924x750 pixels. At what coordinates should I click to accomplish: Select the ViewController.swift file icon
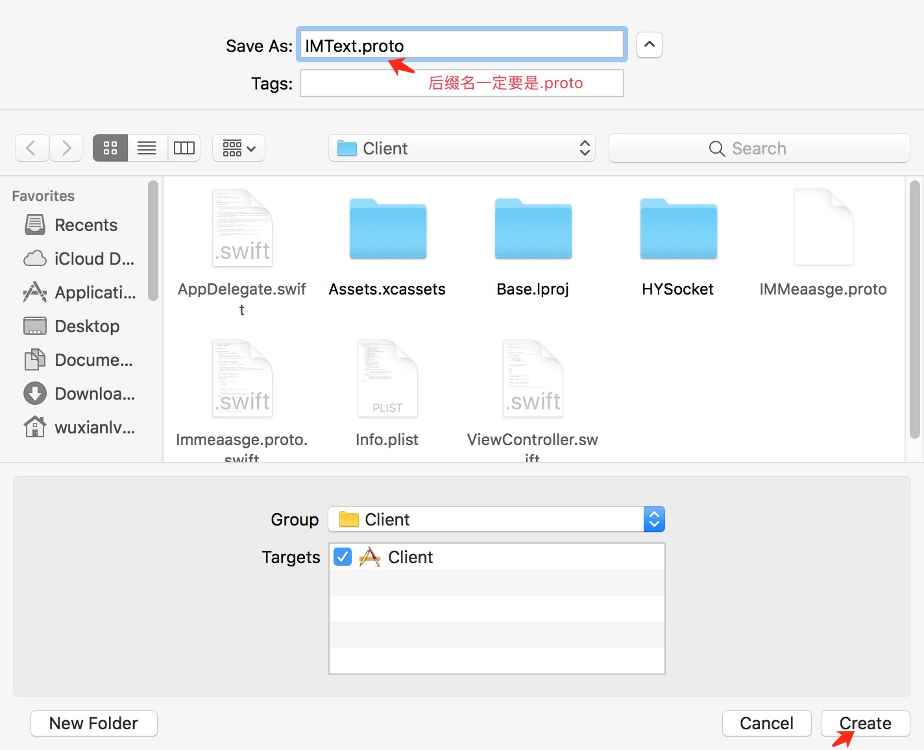coord(533,378)
